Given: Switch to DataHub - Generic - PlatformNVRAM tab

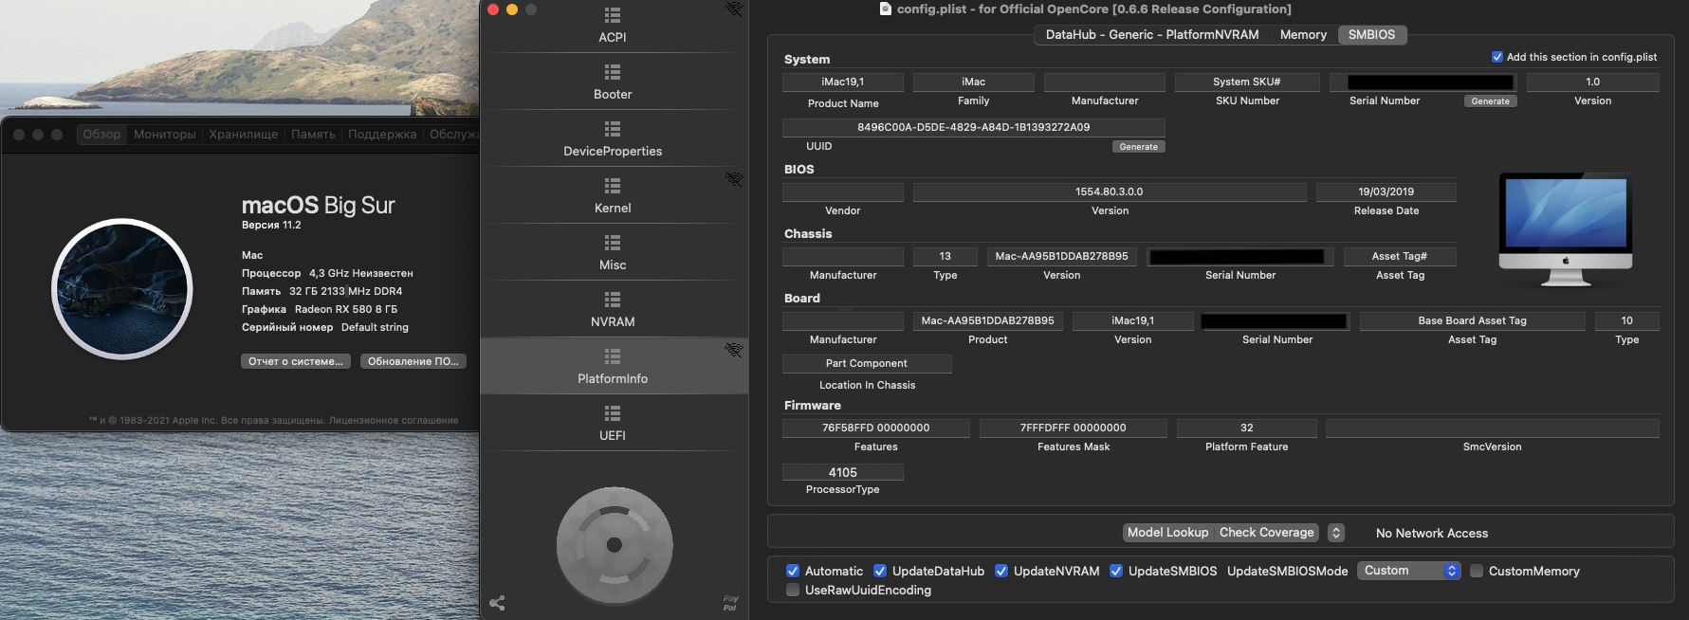Looking at the screenshot, I should (1152, 34).
